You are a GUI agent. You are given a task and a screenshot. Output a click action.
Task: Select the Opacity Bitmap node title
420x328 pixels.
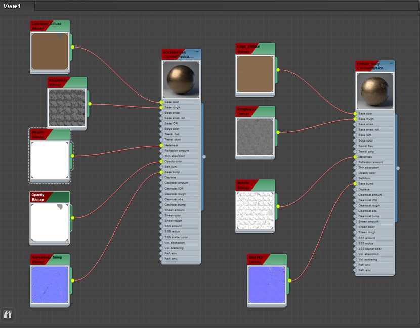[x=50, y=197]
